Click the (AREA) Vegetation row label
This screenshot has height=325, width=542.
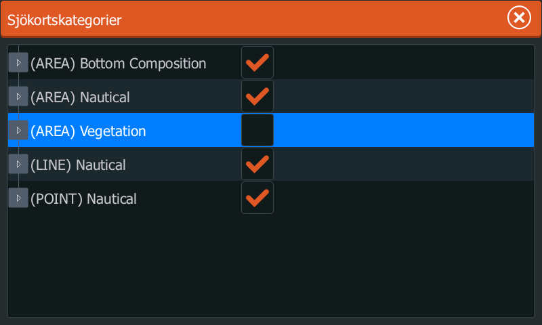(x=88, y=131)
